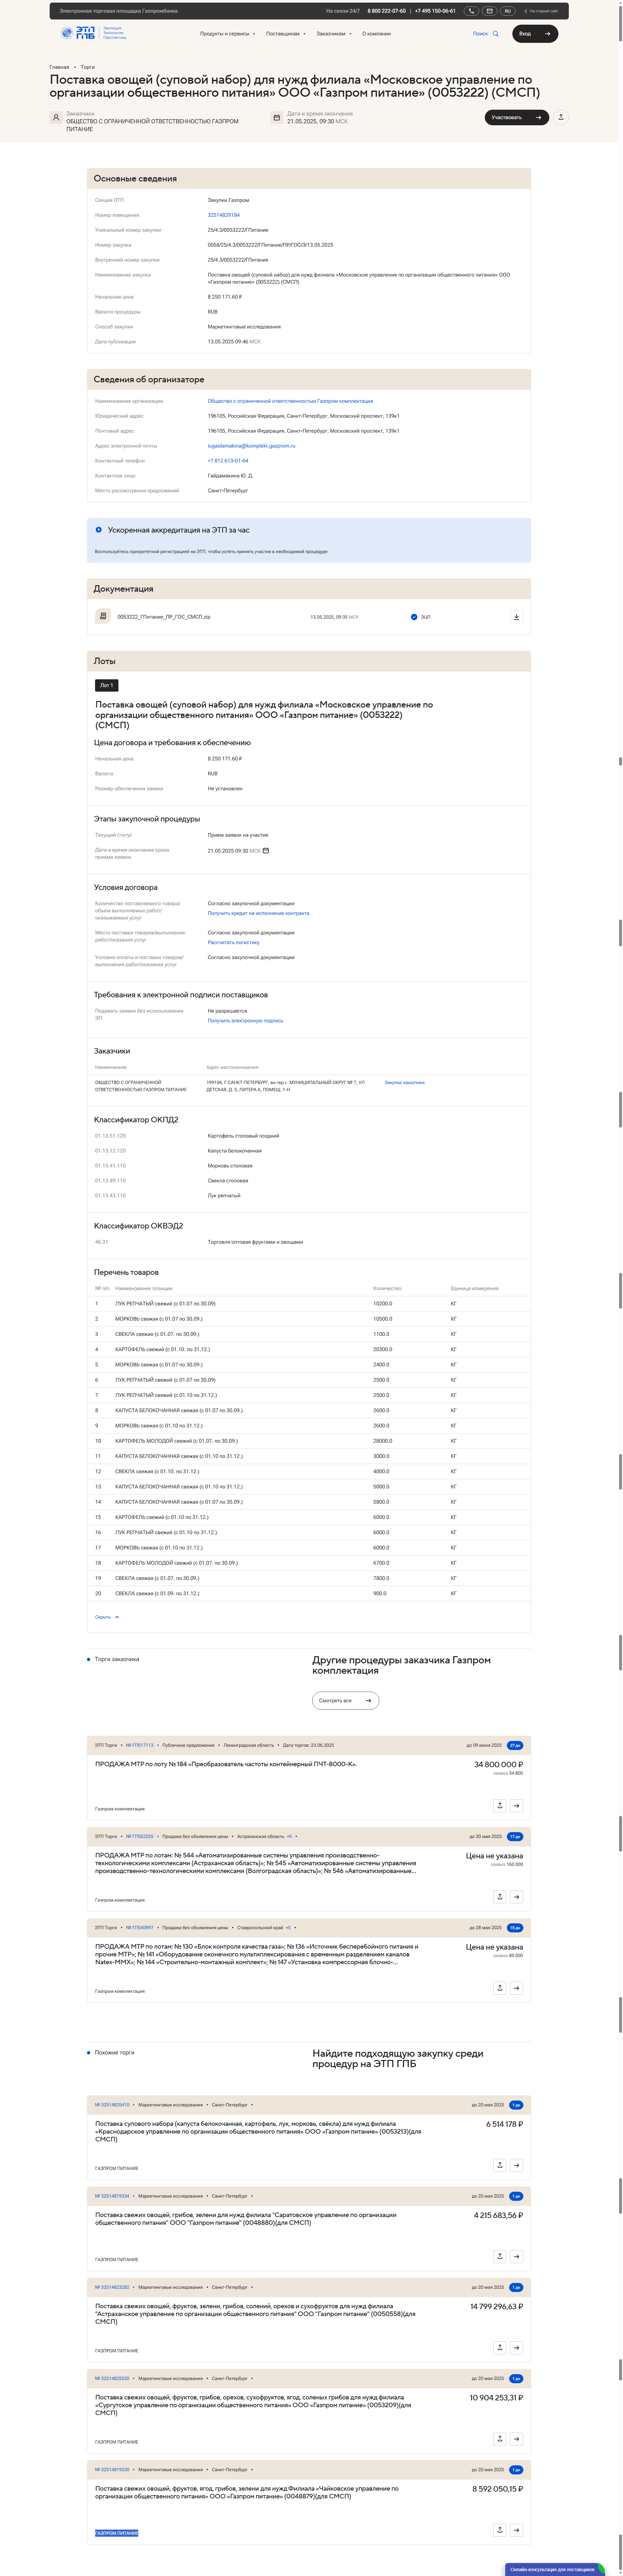Share the 4 215 683,56 ₽ procurement card
Image resolution: width=623 pixels, height=2576 pixels.
[500, 2256]
